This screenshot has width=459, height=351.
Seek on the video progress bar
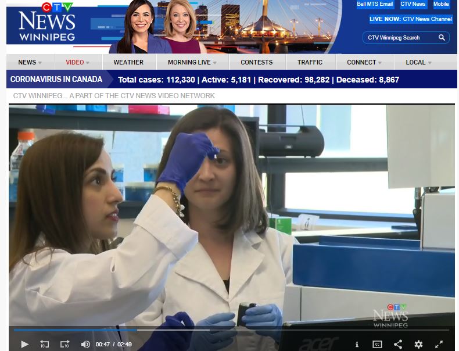(232, 330)
